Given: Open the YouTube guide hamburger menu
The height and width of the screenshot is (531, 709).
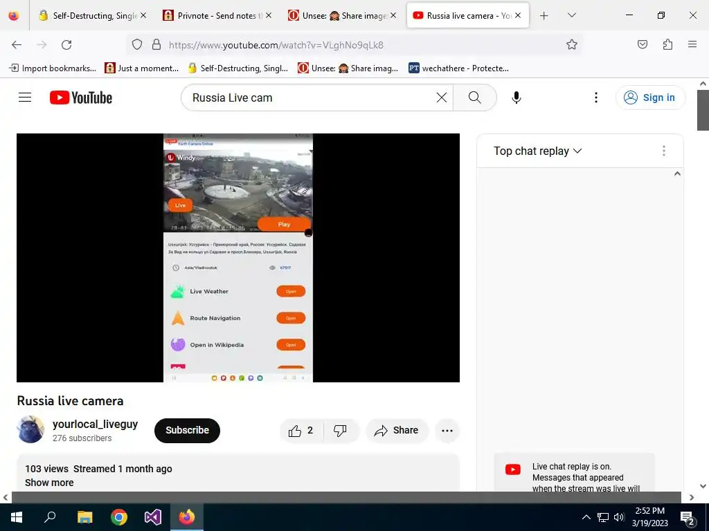Looking at the screenshot, I should 25,97.
